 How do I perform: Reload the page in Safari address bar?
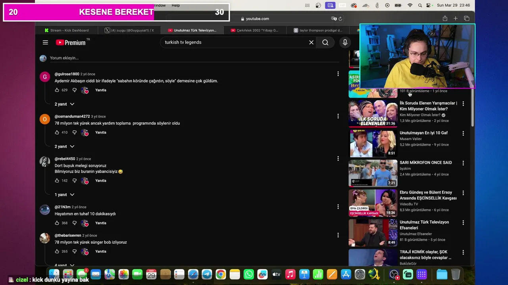pyautogui.click(x=341, y=19)
